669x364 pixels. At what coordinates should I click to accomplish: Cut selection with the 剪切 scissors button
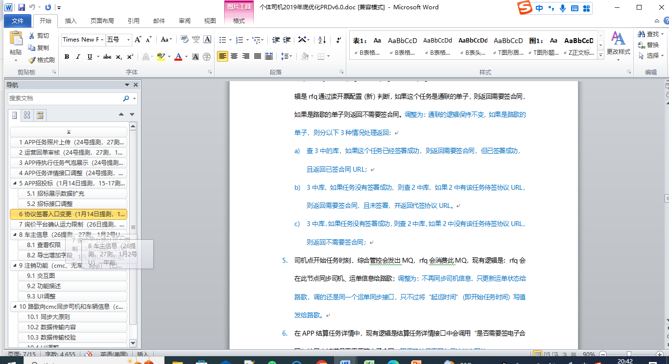pyautogui.click(x=39, y=36)
